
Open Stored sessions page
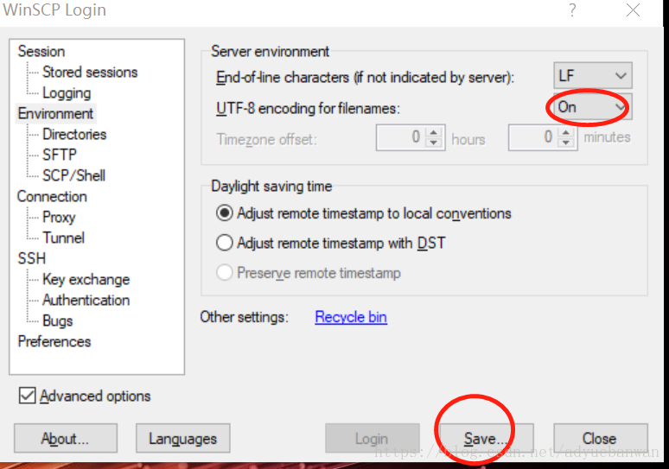(90, 72)
